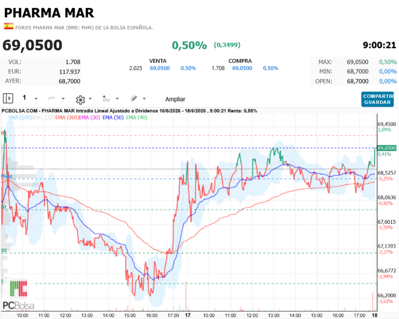Image resolution: width=399 pixels, height=319 pixels.
Task: Click the COMPRA volume 1.708
Action: 218,69
